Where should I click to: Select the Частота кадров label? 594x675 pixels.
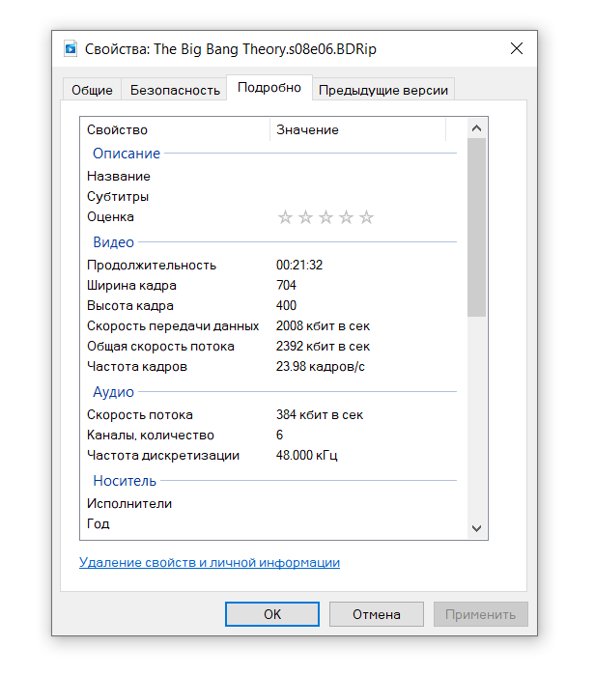(137, 366)
